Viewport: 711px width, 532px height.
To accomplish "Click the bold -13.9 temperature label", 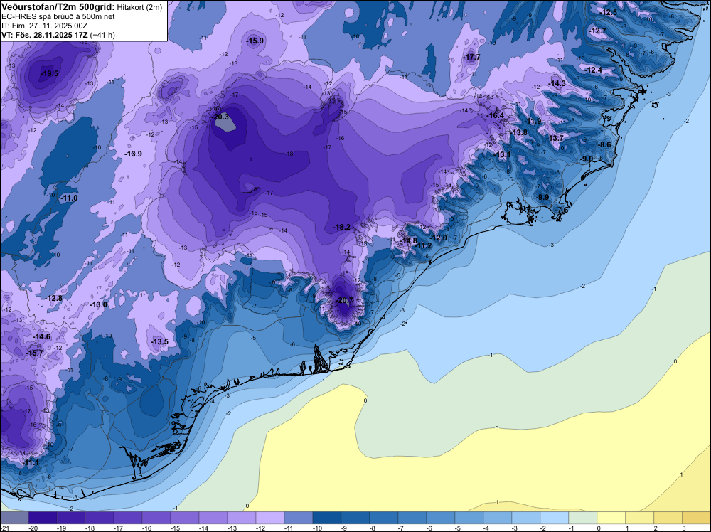I will [x=134, y=154].
